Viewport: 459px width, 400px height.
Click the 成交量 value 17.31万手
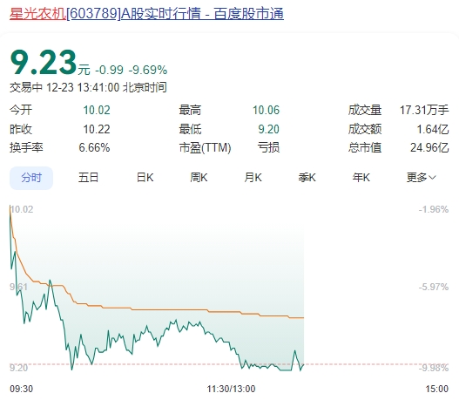(424, 110)
